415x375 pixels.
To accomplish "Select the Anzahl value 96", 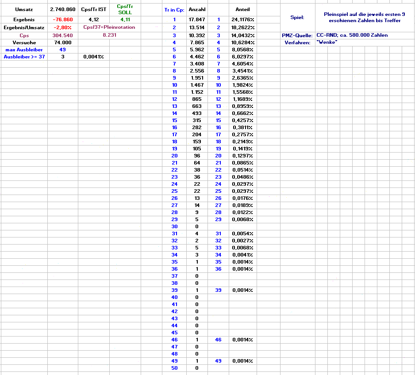I will 197,156.
